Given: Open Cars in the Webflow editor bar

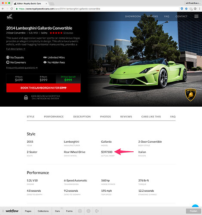Looking at the screenshot, I should (x=57, y=211).
